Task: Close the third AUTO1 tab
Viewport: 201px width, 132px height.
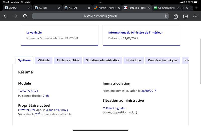Action: 89,8
